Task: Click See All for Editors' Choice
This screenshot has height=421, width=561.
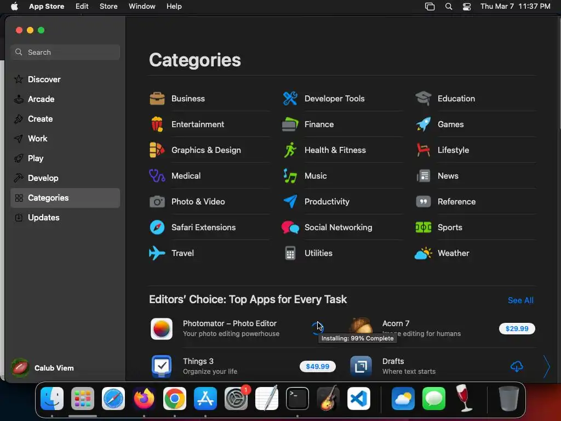Action: pyautogui.click(x=520, y=300)
